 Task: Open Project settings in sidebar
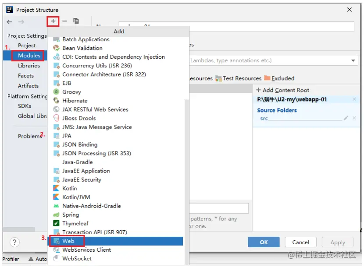(27, 46)
